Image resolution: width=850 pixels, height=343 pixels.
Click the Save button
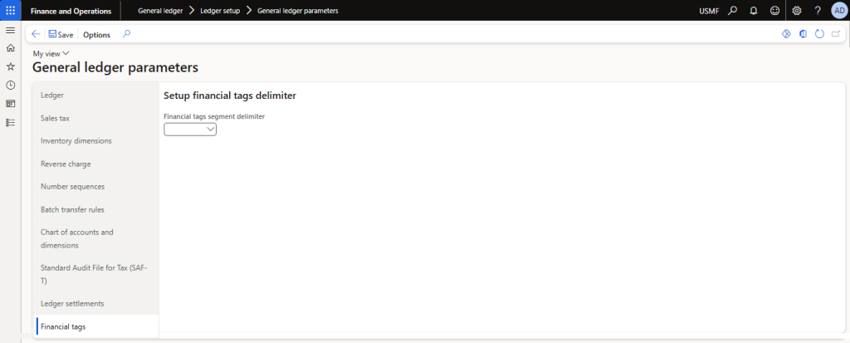(x=61, y=35)
